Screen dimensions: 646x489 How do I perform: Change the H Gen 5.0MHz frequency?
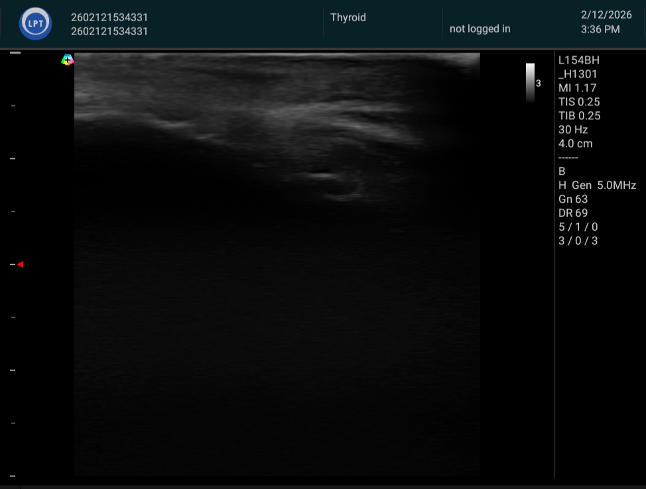click(x=597, y=186)
